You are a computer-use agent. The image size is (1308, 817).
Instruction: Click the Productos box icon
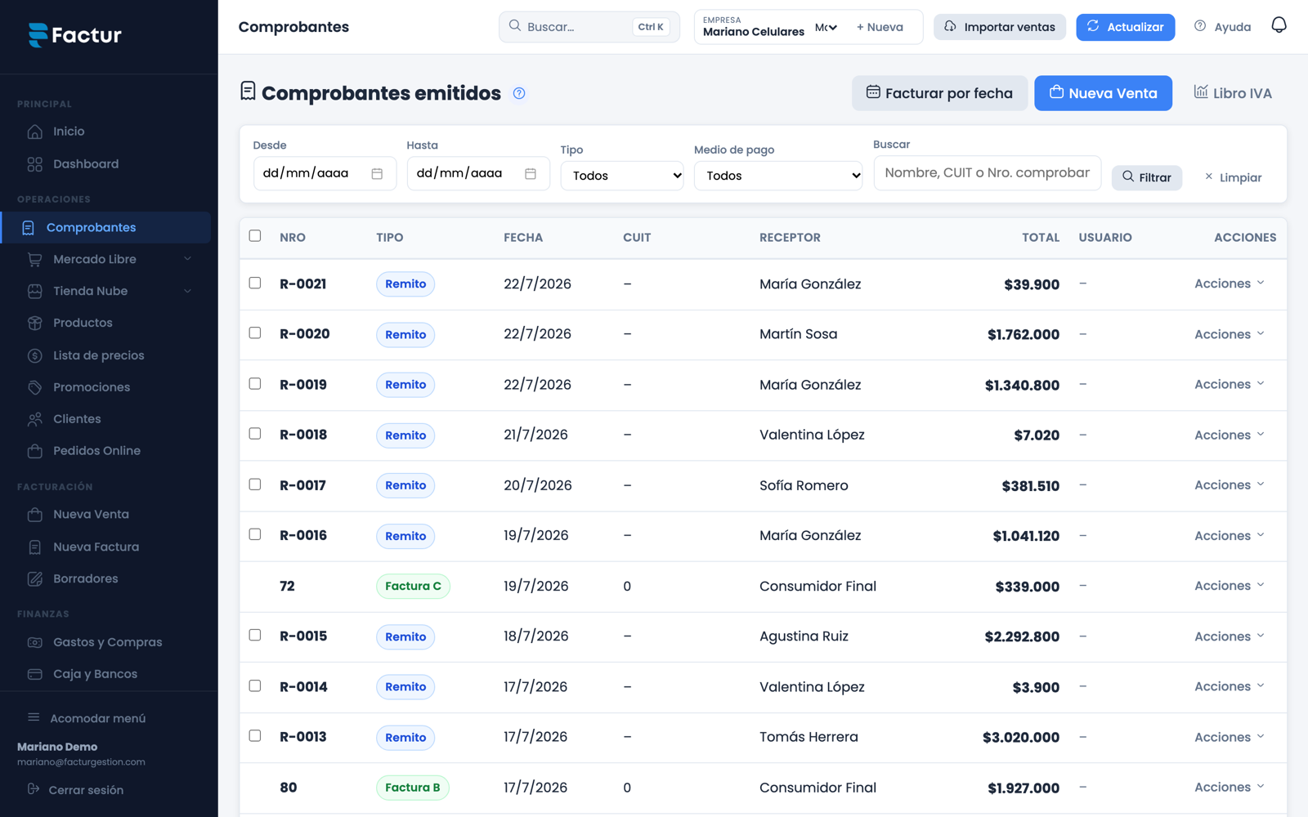34,323
